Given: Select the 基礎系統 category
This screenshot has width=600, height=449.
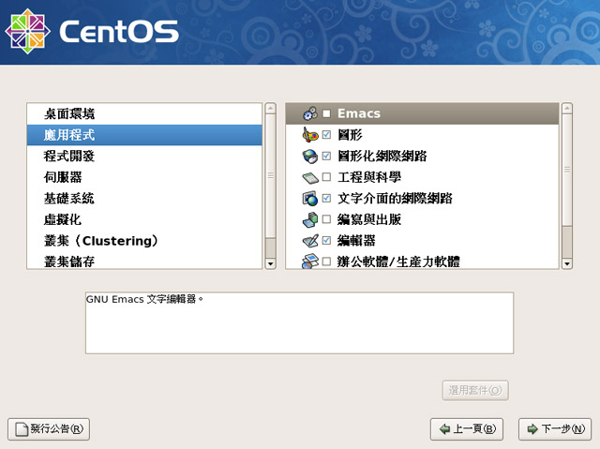Looking at the screenshot, I should click(144, 198).
